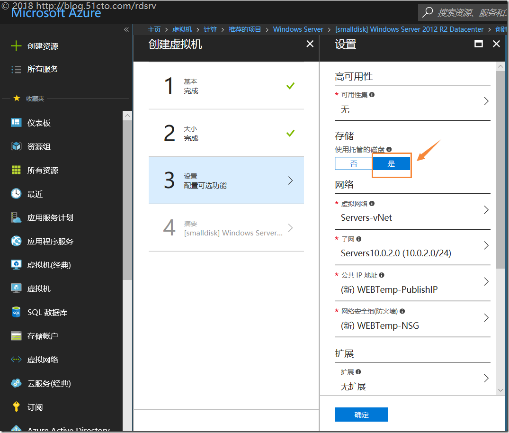The width and height of the screenshot is (509, 433).
Task: Click info icon beside 使用托管的磁盘
Action: click(389, 149)
